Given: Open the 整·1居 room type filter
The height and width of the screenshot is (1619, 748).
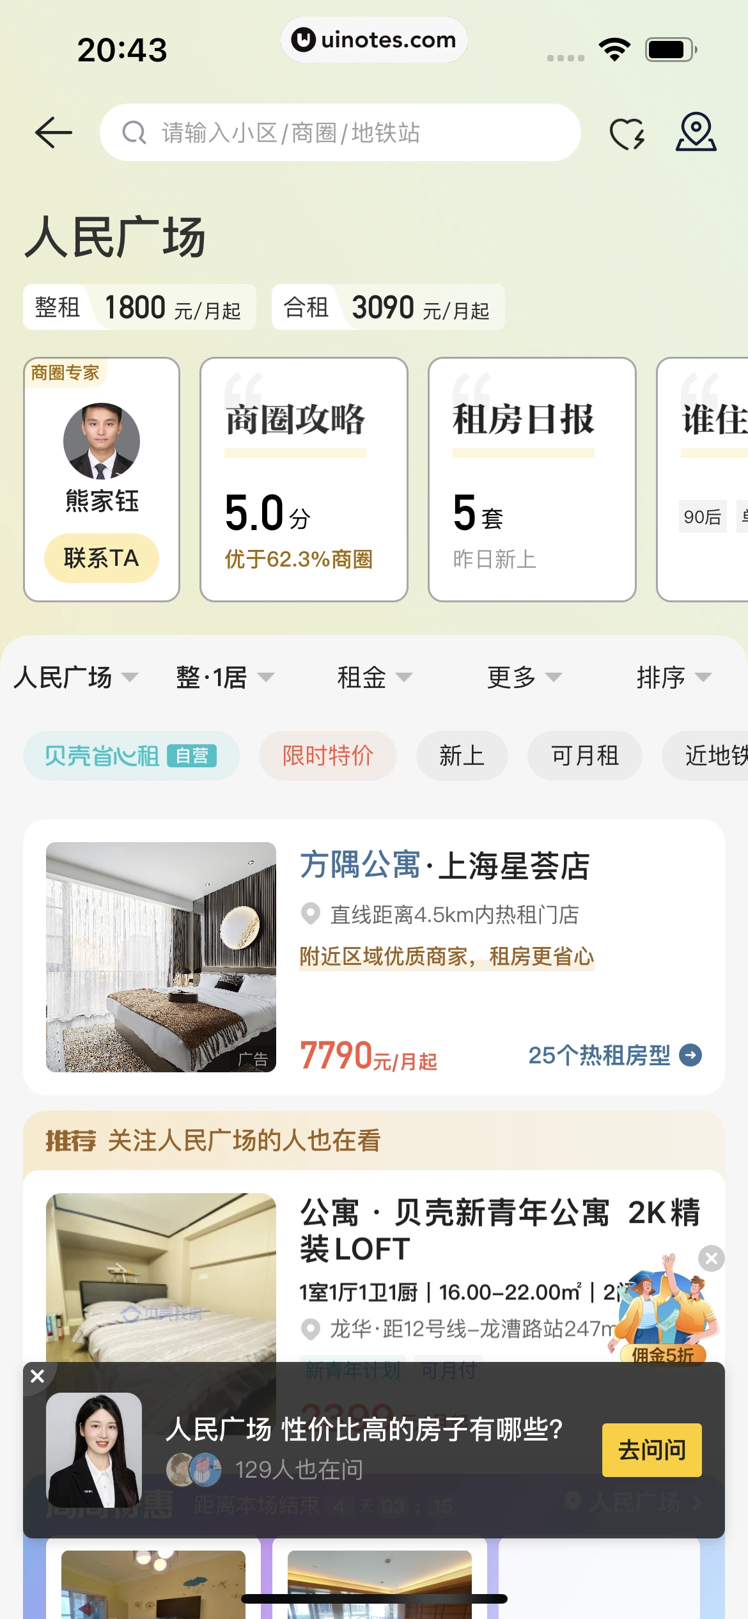Looking at the screenshot, I should (224, 677).
